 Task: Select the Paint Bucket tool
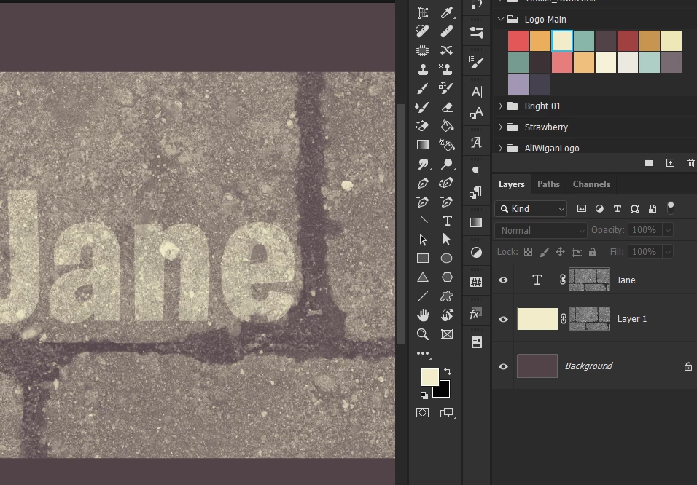click(447, 126)
